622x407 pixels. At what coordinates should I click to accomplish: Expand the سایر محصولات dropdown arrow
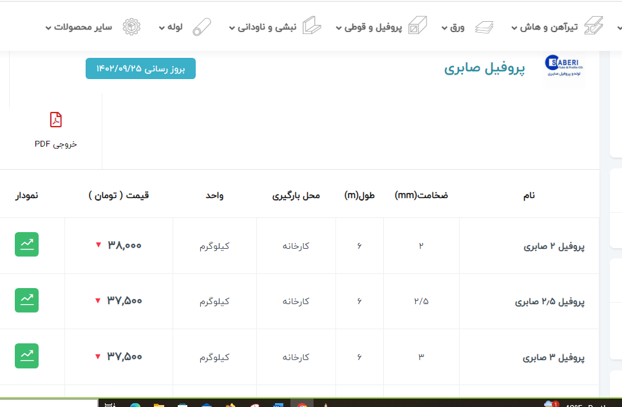[49, 28]
